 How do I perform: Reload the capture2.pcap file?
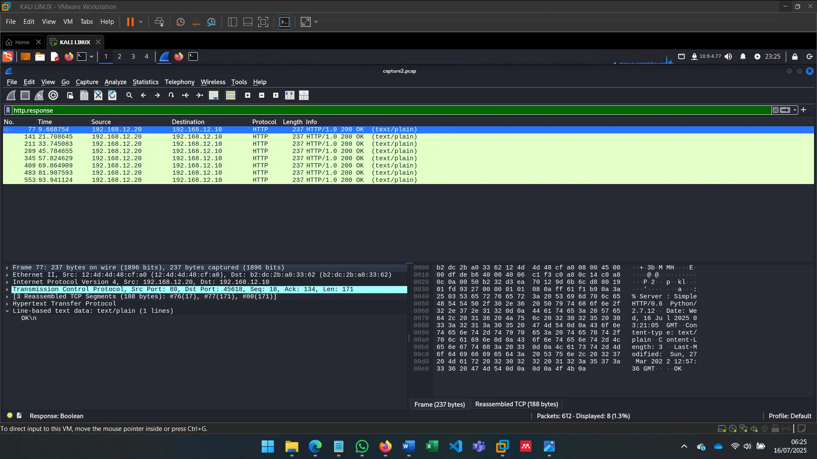point(112,95)
